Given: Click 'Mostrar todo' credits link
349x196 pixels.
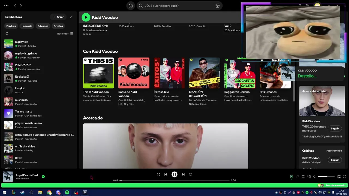Looking at the screenshot, I should [x=334, y=151].
